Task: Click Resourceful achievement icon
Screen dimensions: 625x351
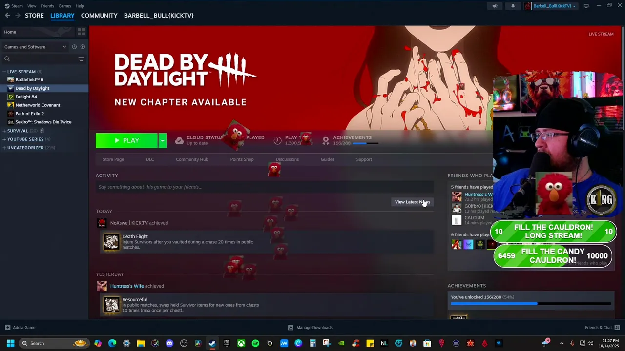Action: pos(111,305)
